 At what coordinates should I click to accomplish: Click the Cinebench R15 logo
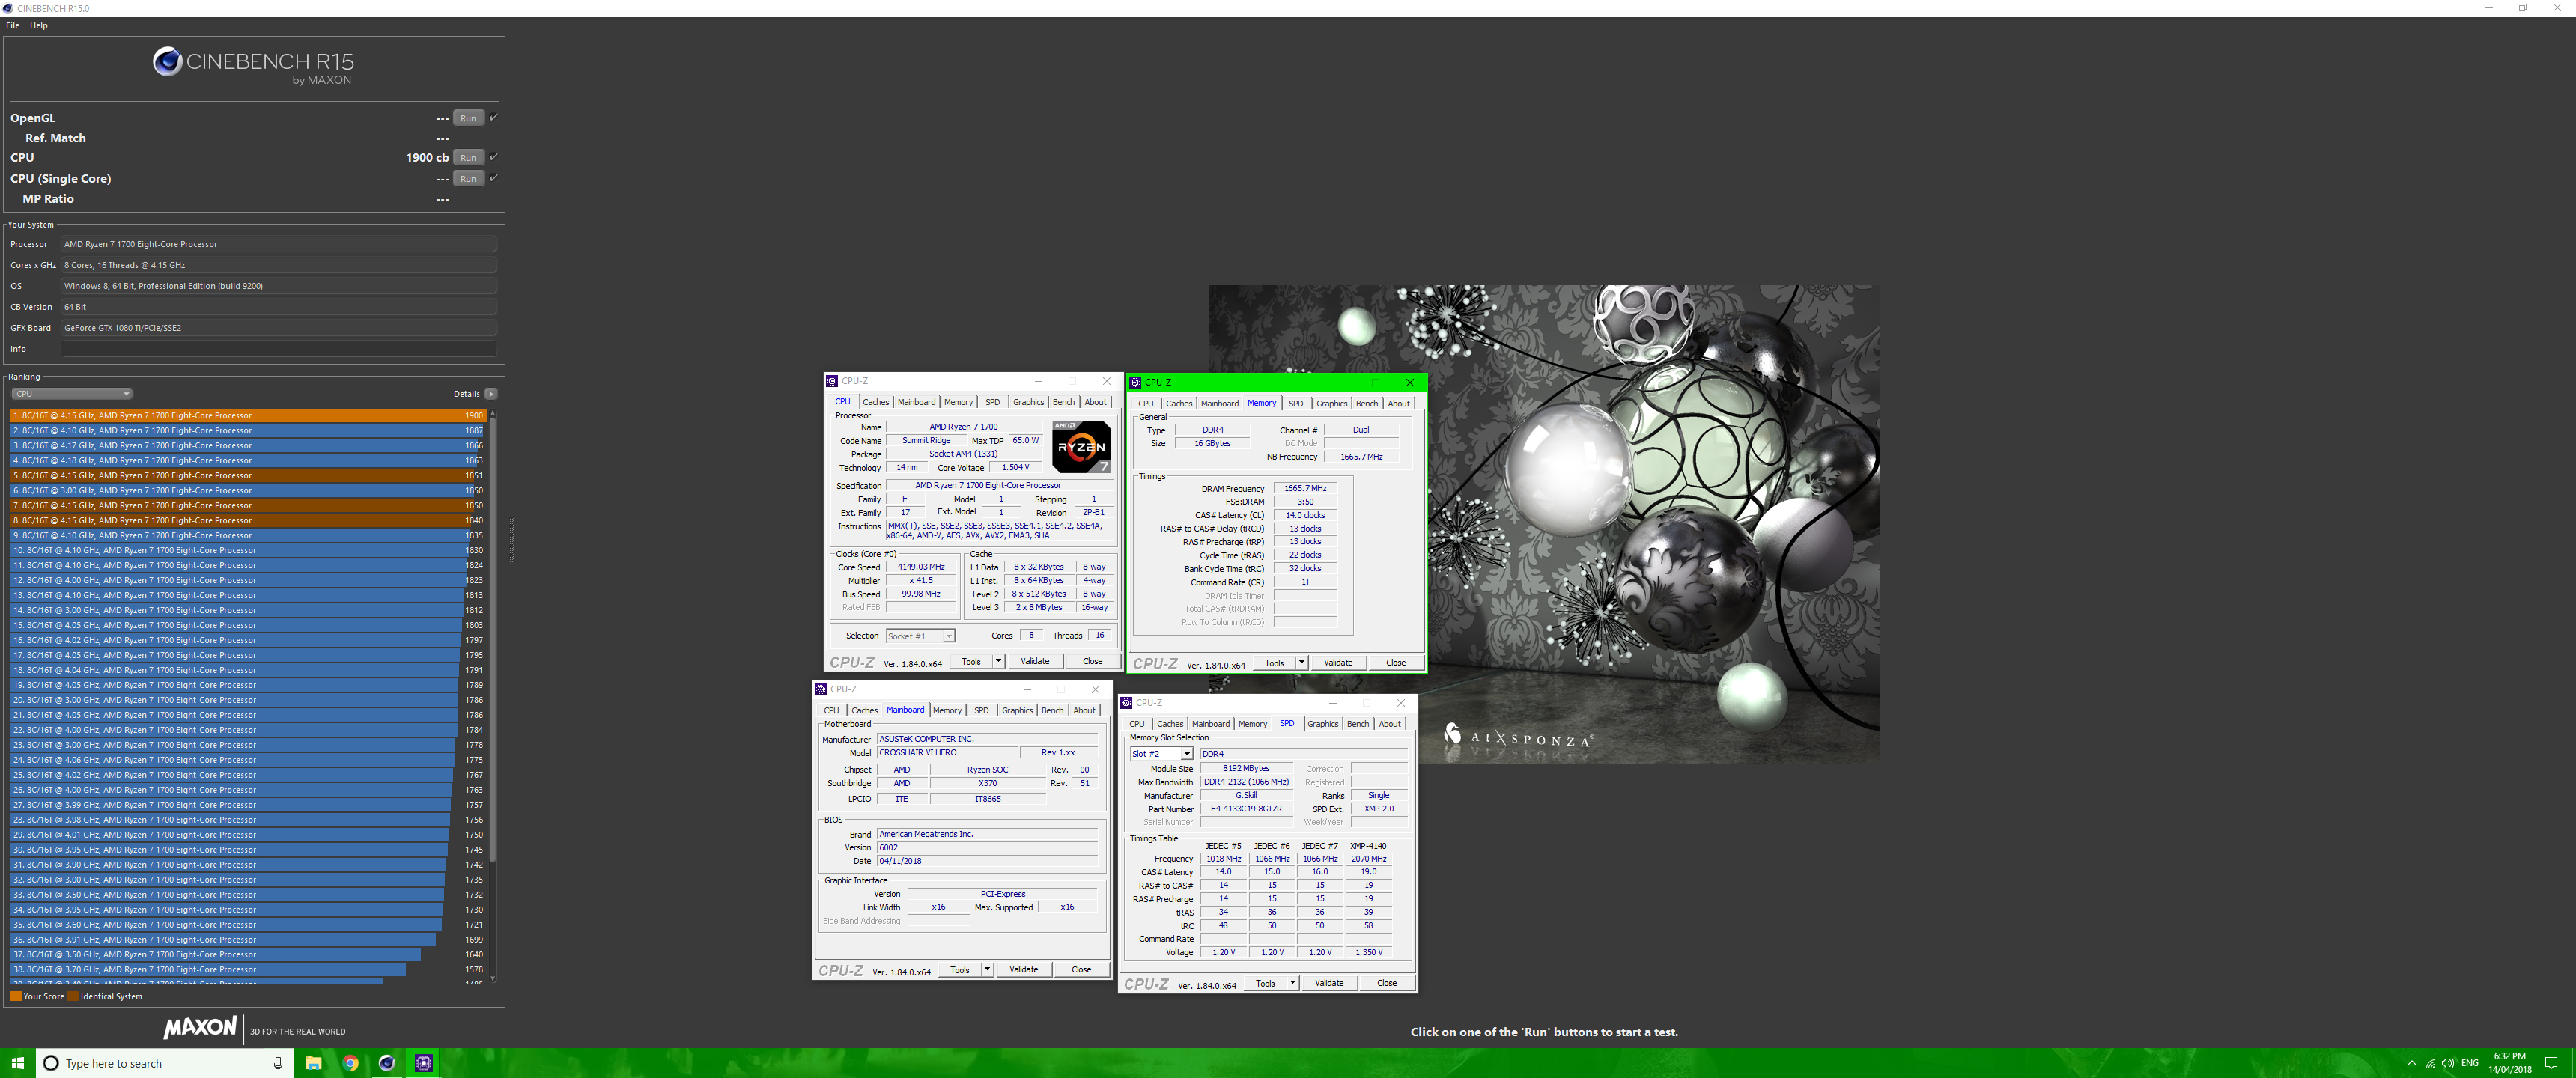pos(253,66)
